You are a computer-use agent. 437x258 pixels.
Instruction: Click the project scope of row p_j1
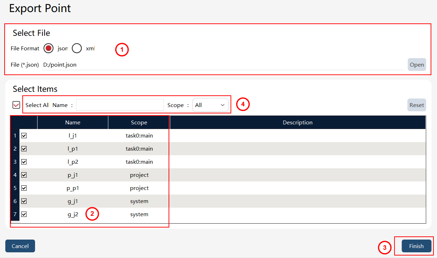(139, 175)
